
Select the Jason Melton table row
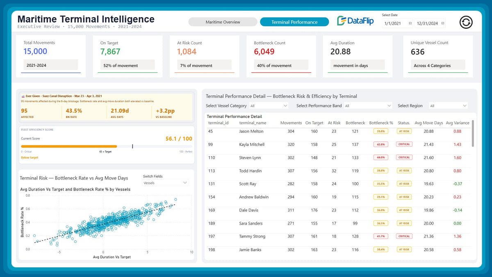[339, 132]
